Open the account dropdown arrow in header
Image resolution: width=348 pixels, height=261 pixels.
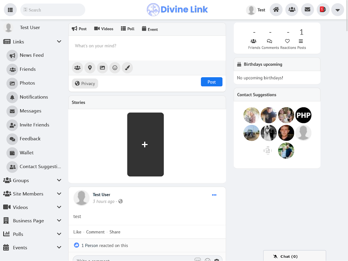coord(338,10)
